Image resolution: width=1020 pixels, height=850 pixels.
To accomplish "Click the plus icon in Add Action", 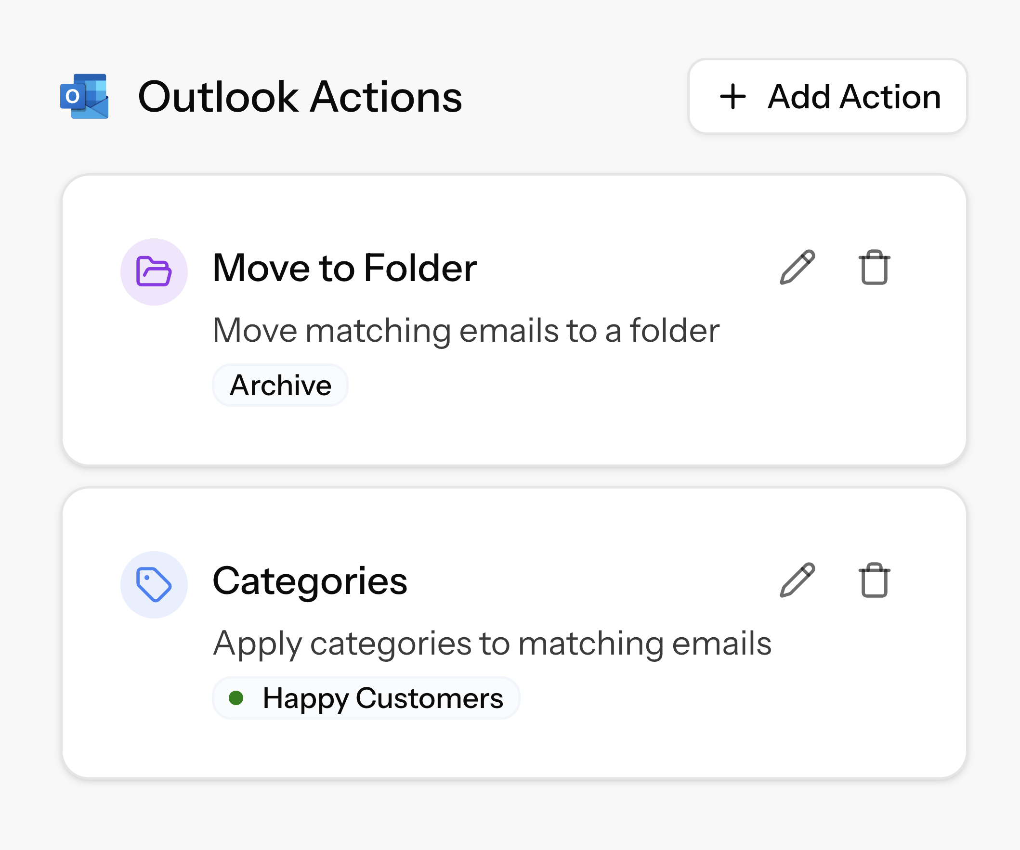I will tap(733, 97).
